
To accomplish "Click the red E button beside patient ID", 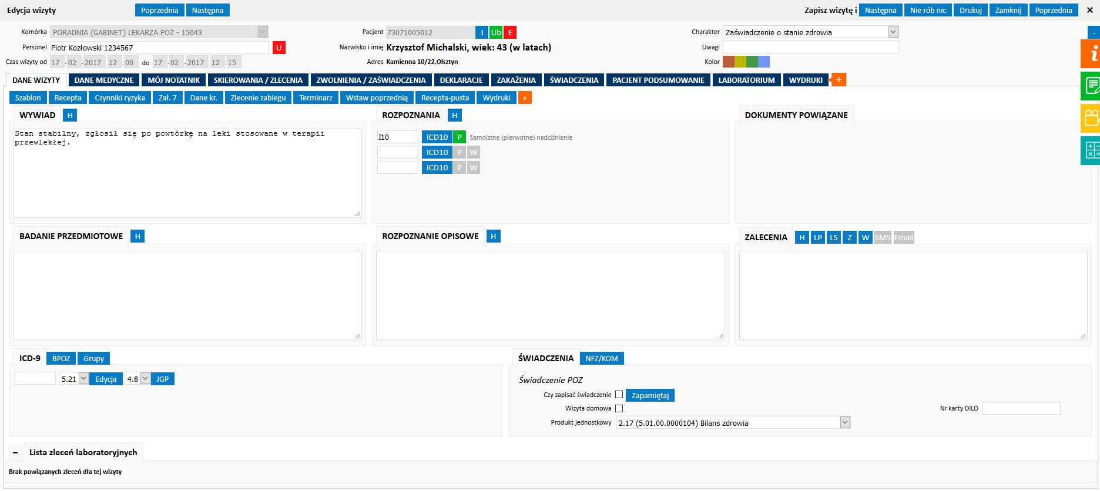I will tap(510, 33).
